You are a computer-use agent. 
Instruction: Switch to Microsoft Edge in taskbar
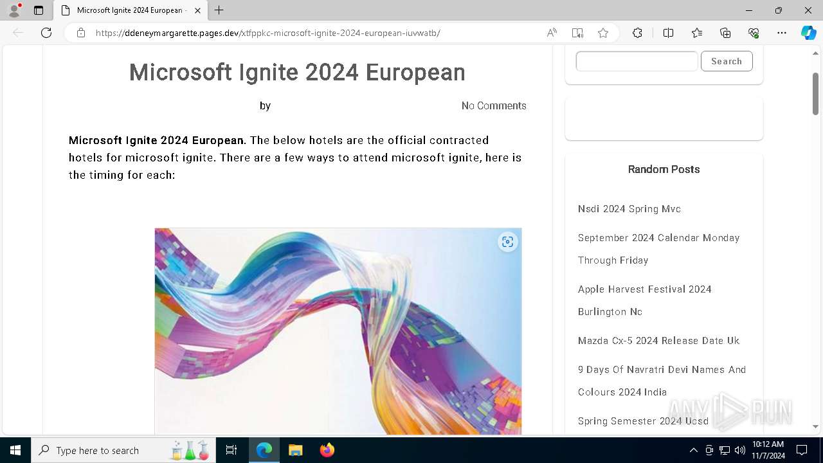tap(264, 450)
